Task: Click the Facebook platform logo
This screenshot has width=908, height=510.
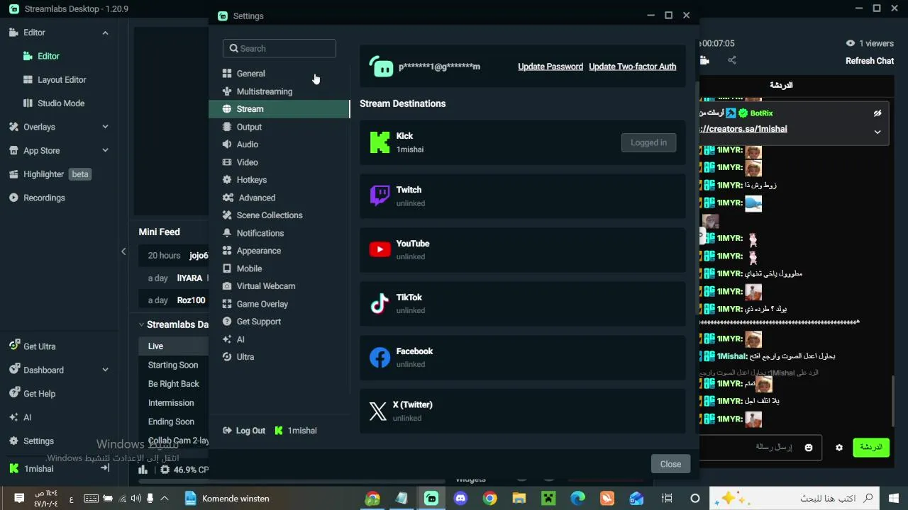Action: pyautogui.click(x=380, y=357)
